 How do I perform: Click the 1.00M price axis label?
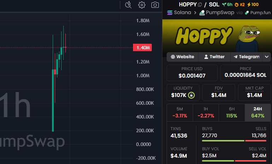point(143,75)
